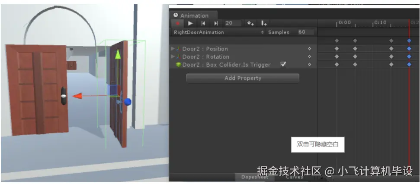This screenshot has height=184, width=420.
Task: Click the Add Keyframe icon
Action: (x=250, y=23)
